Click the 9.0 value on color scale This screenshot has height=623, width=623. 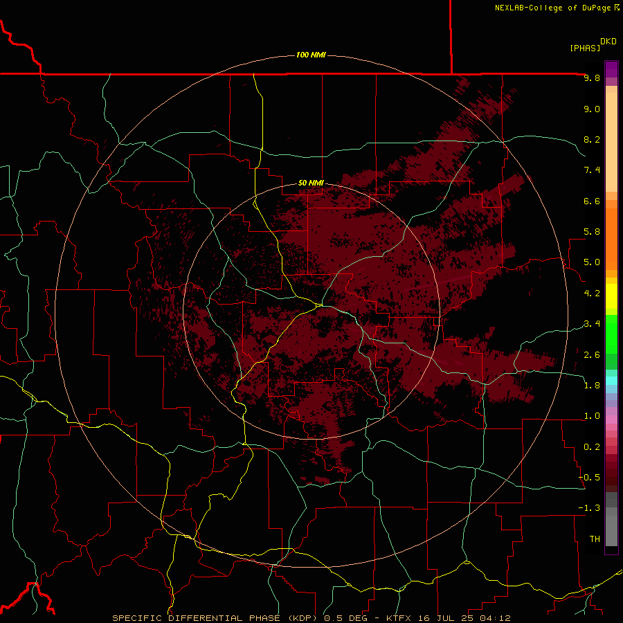click(x=592, y=109)
